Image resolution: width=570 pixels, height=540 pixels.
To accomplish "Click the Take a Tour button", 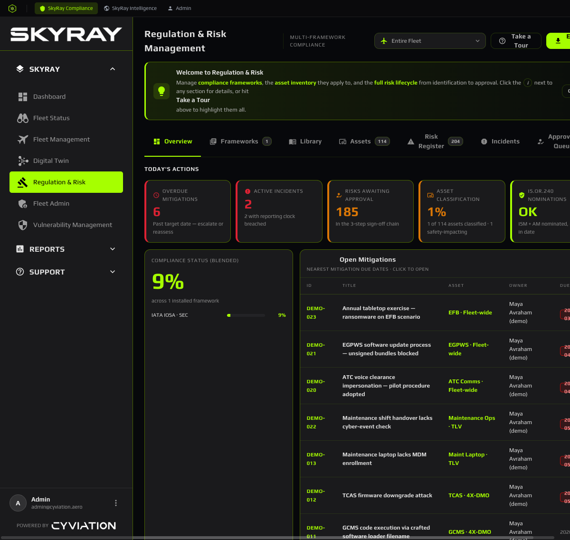I will point(516,41).
